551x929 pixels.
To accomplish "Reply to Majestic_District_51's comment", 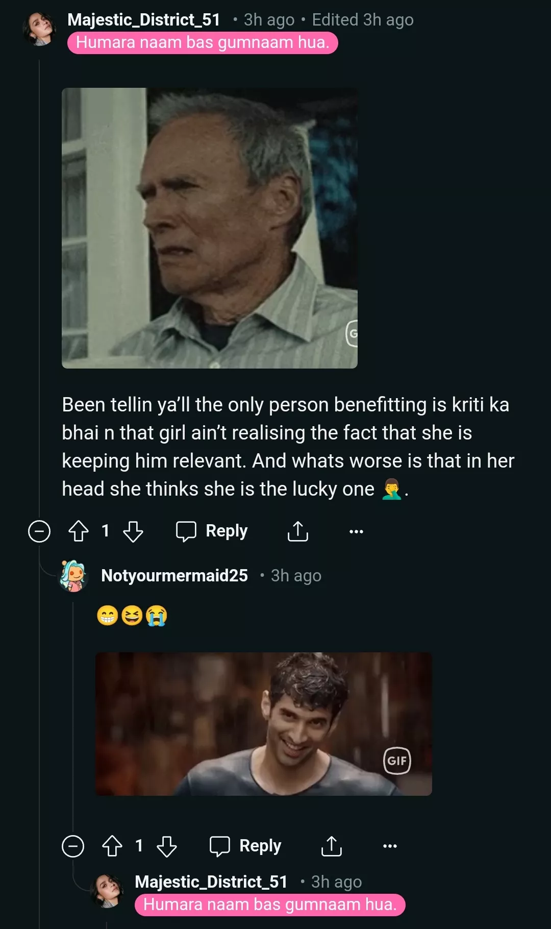I will coord(212,531).
